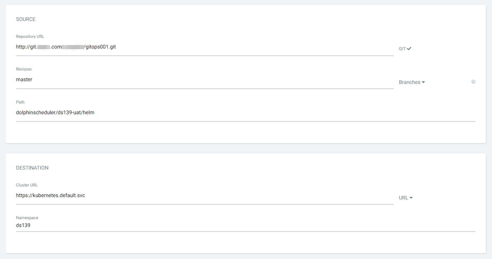
Task: Click the gitops001.git text in repository URL
Action: point(101,47)
